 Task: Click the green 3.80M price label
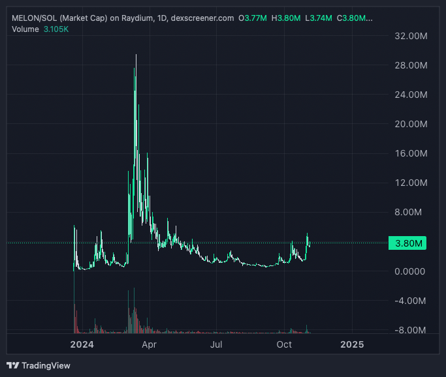tap(407, 243)
